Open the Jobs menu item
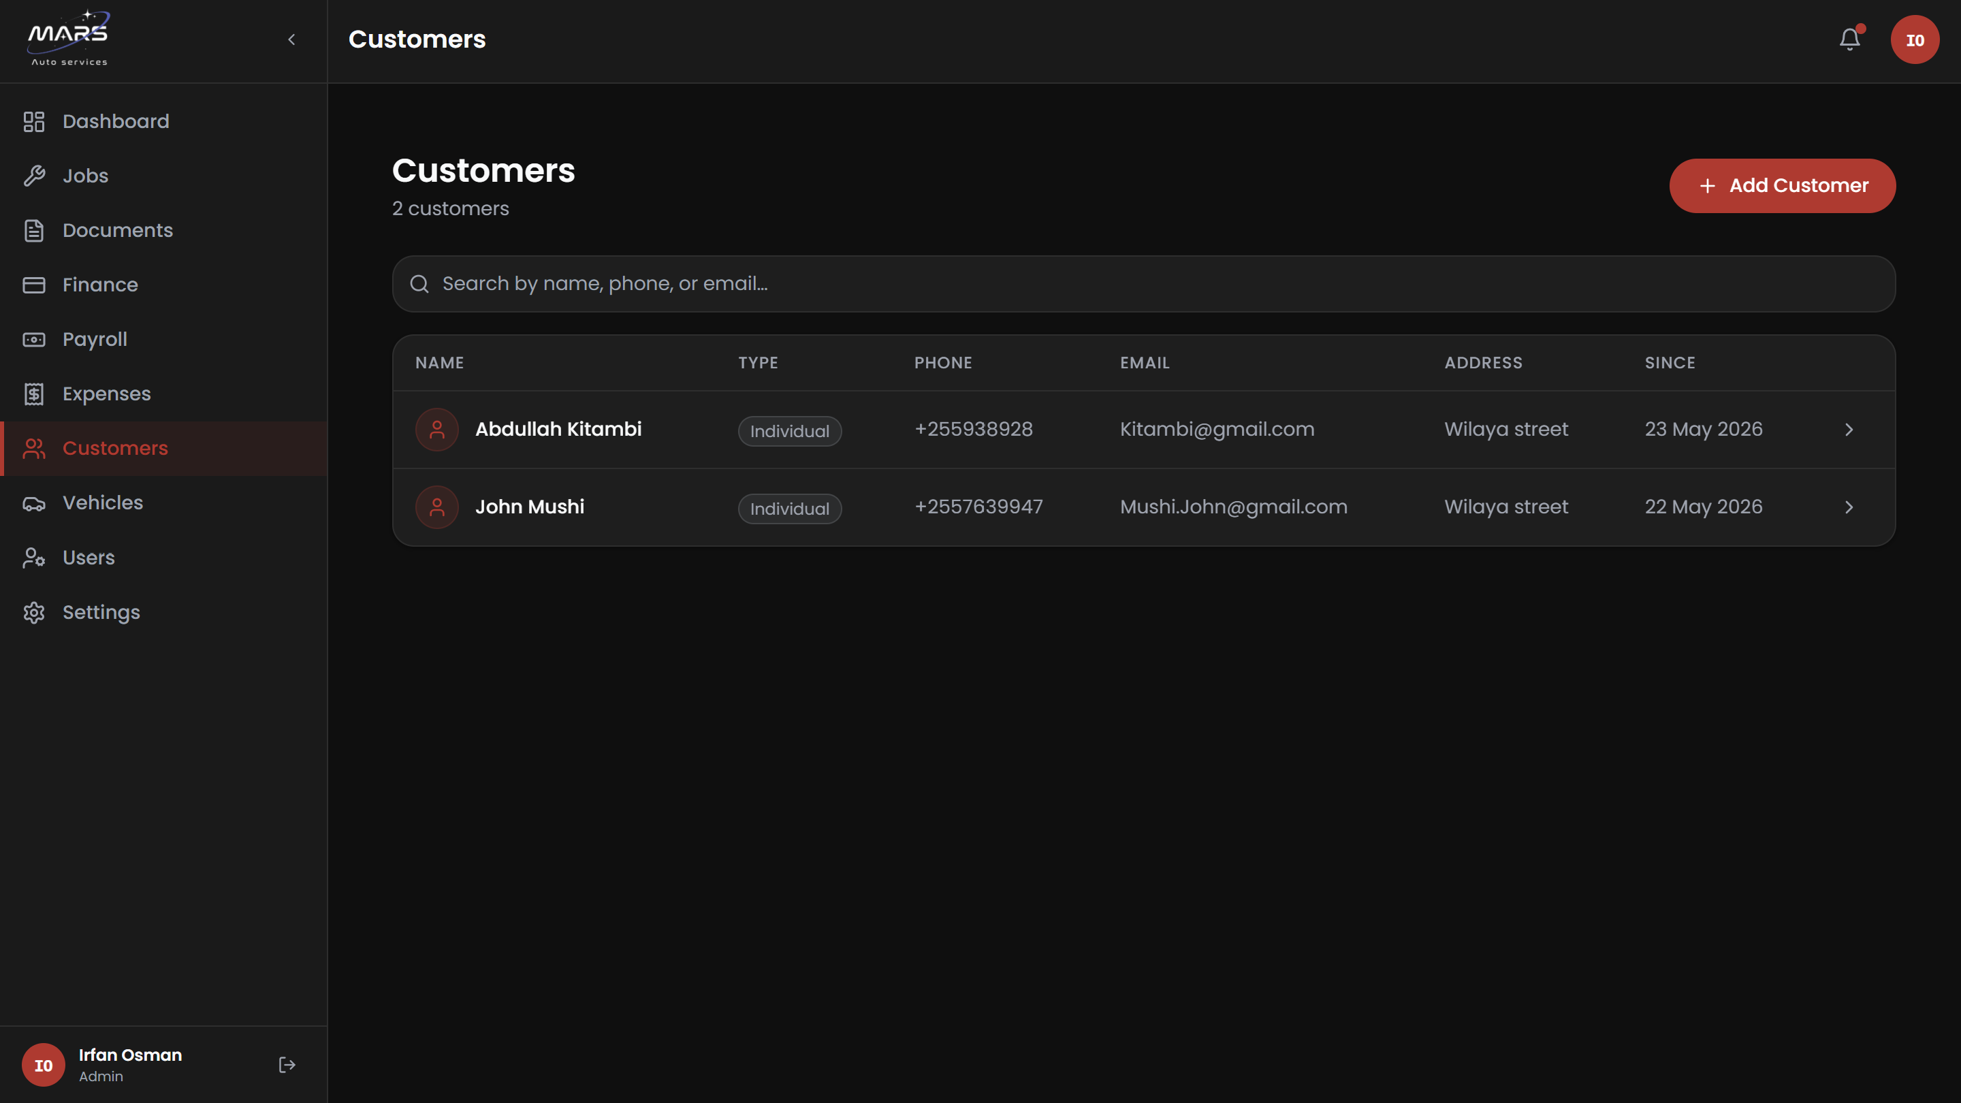 click(163, 176)
